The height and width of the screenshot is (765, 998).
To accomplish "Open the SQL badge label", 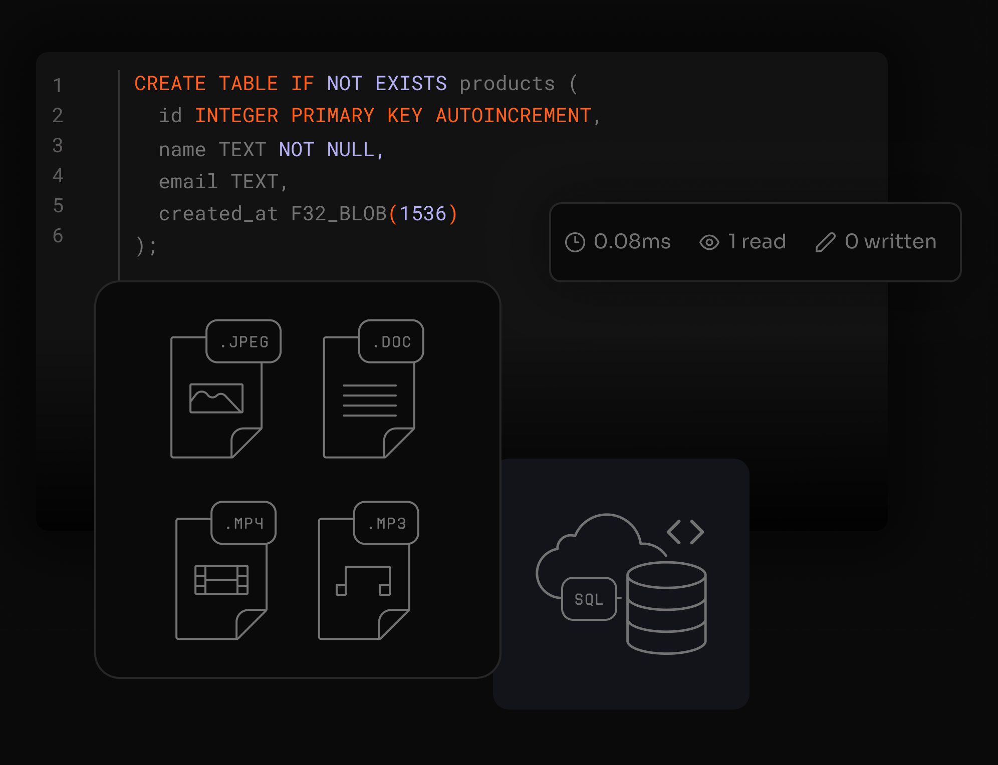I will (589, 599).
